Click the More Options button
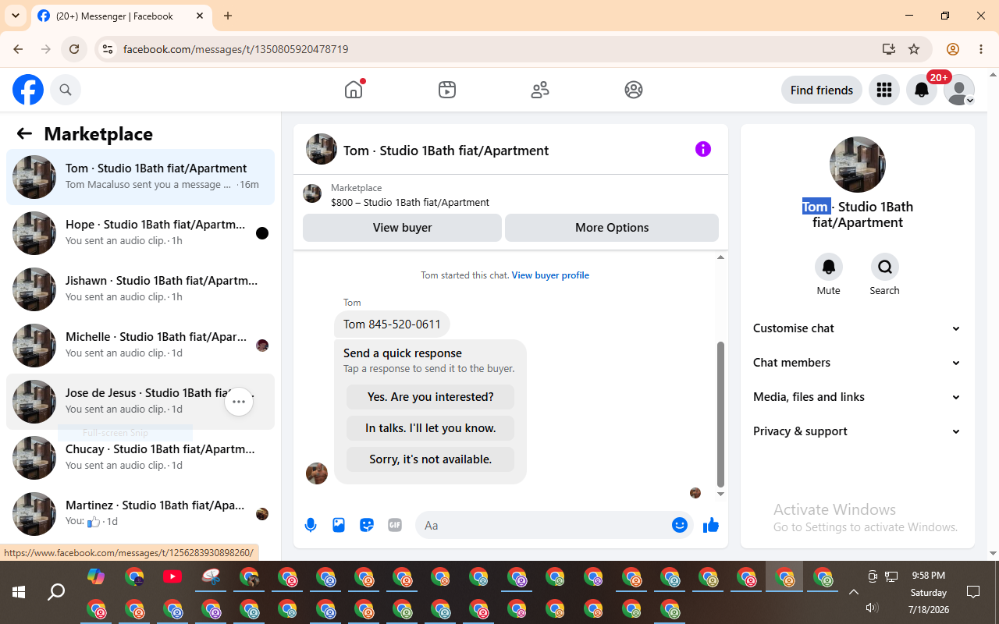The width and height of the screenshot is (999, 624). click(x=612, y=228)
